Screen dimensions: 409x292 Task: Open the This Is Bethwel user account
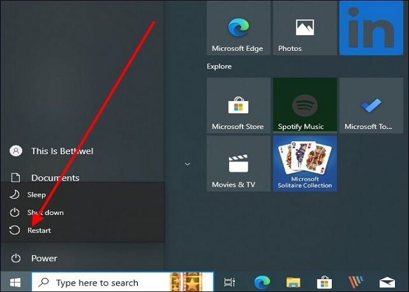(x=82, y=151)
